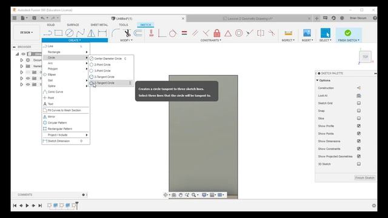Uncheck Show Points checkbox

click(359, 133)
